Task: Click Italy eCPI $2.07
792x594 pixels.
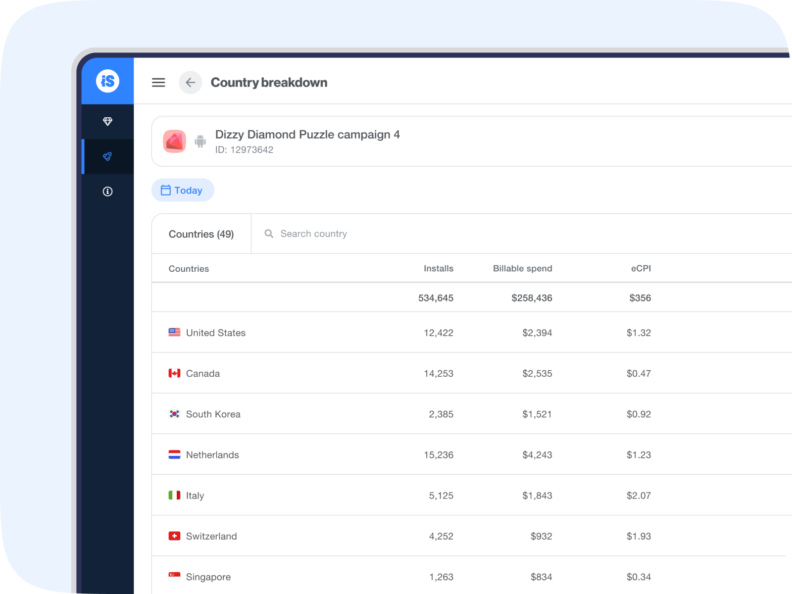Action: [x=639, y=495]
